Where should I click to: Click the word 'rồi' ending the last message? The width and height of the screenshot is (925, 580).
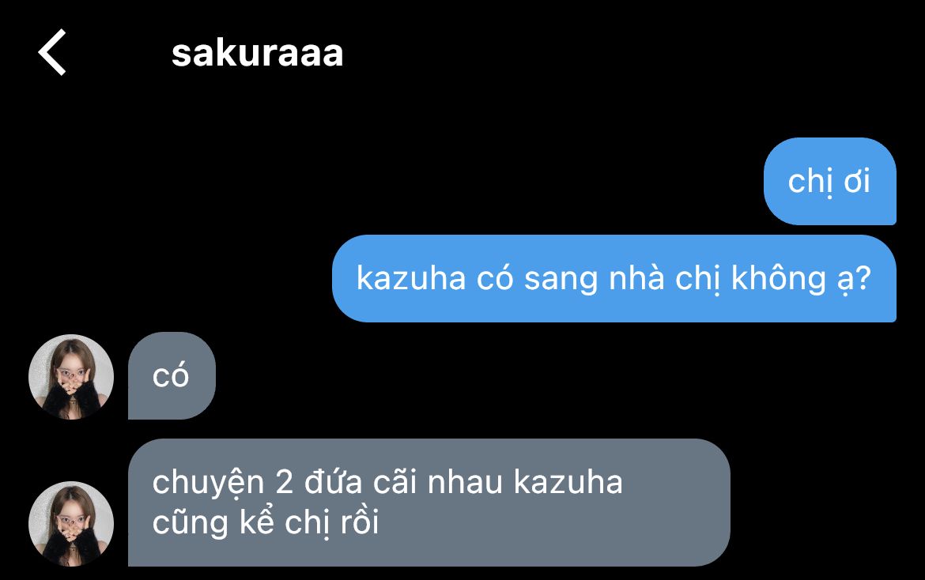[360, 522]
